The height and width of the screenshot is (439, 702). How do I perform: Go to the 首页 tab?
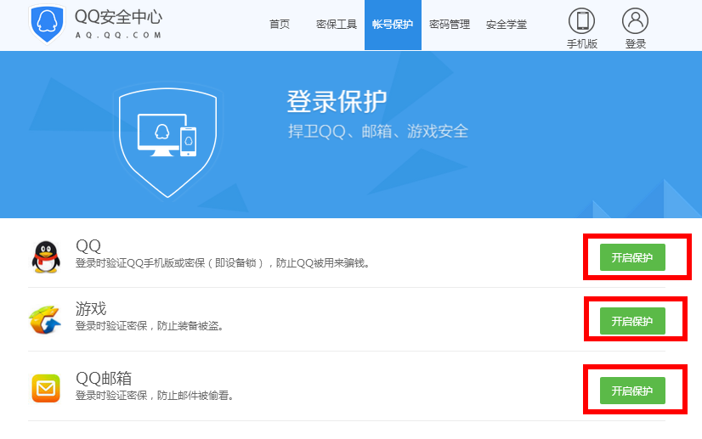[280, 24]
